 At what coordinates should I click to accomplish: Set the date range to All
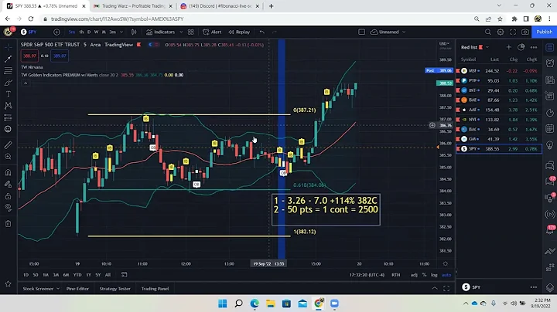coord(108,275)
